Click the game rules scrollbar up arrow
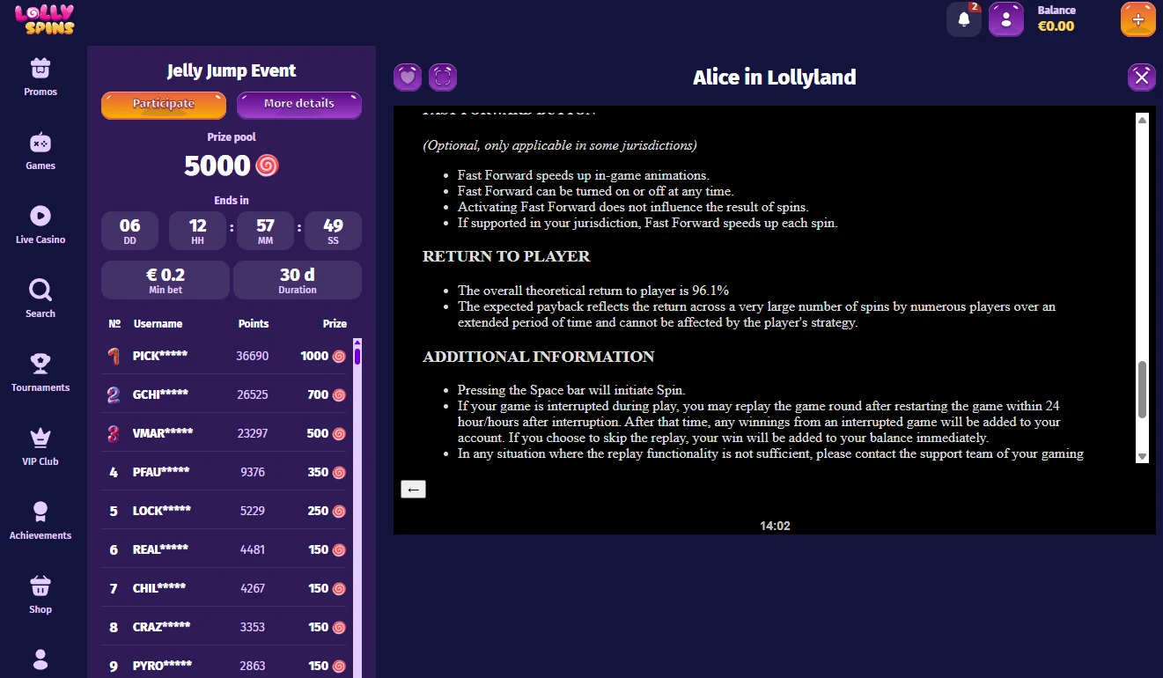 pos(1142,119)
